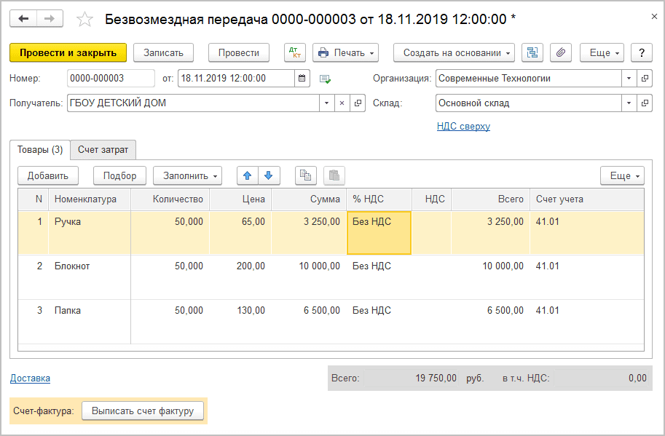The image size is (665, 436).
Task: Click the price 65,00 cell
Action: pos(240,233)
